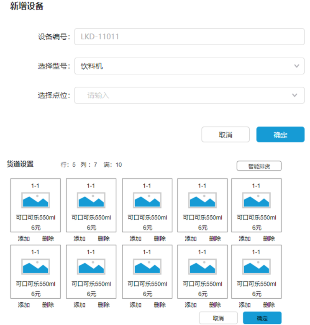Click the 列: 7 text
Viewport: 310px width, 325px height.
click(89, 165)
